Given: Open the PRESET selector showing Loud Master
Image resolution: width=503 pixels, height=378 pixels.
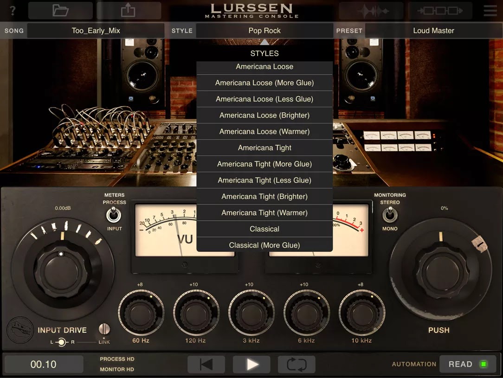Looking at the screenshot, I should click(433, 30).
